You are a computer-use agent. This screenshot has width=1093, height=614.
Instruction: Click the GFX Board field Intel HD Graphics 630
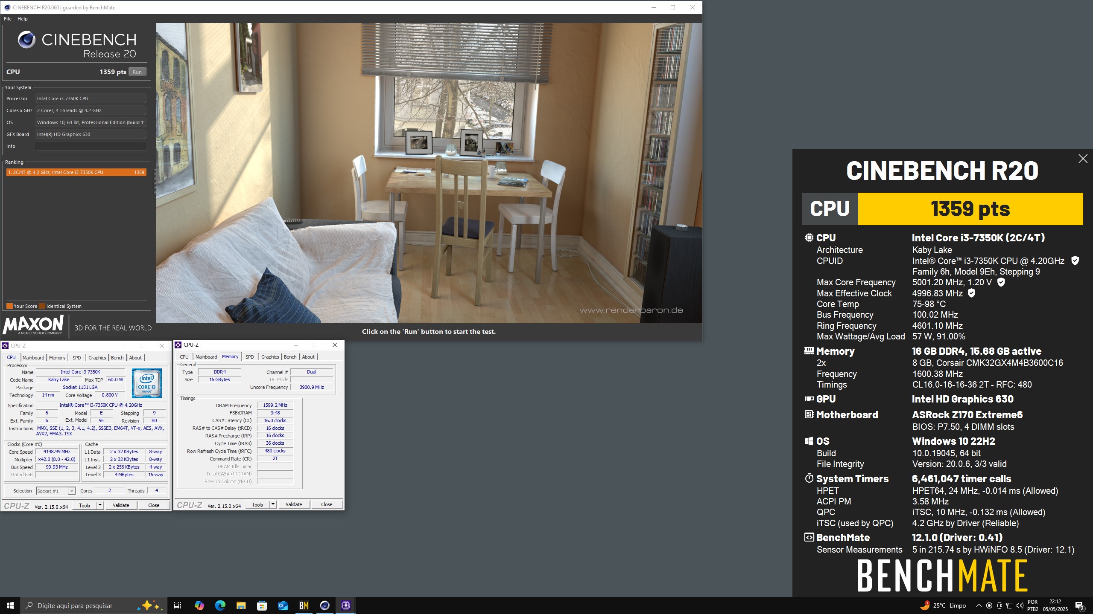[x=91, y=134]
